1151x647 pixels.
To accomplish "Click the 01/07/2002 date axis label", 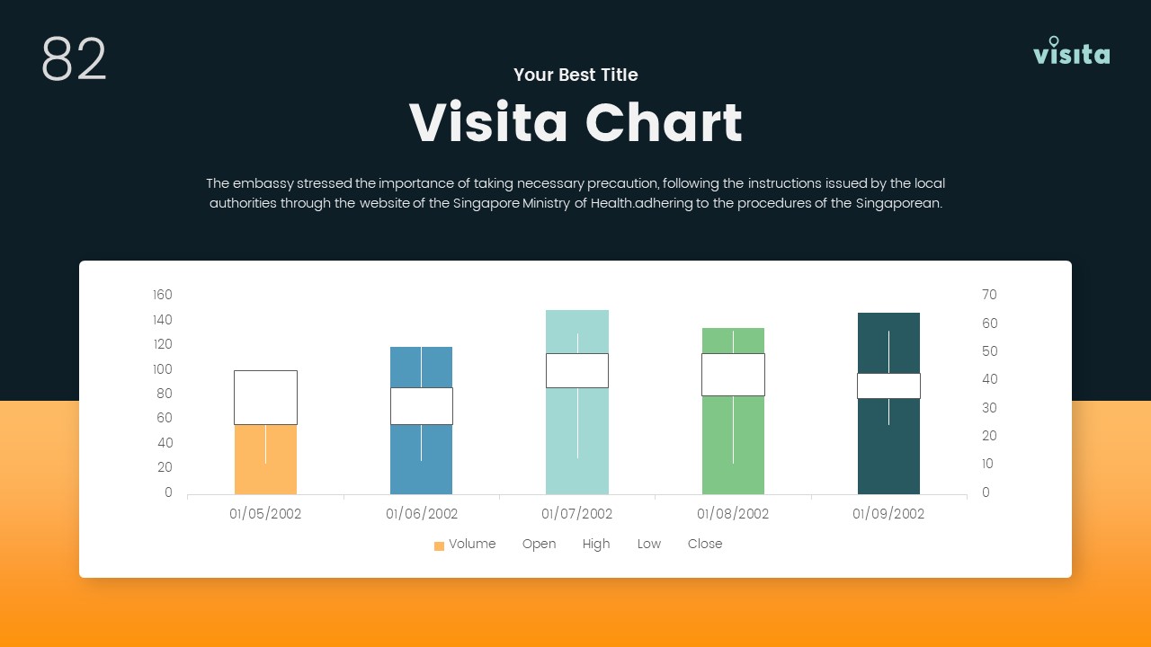I will (577, 514).
